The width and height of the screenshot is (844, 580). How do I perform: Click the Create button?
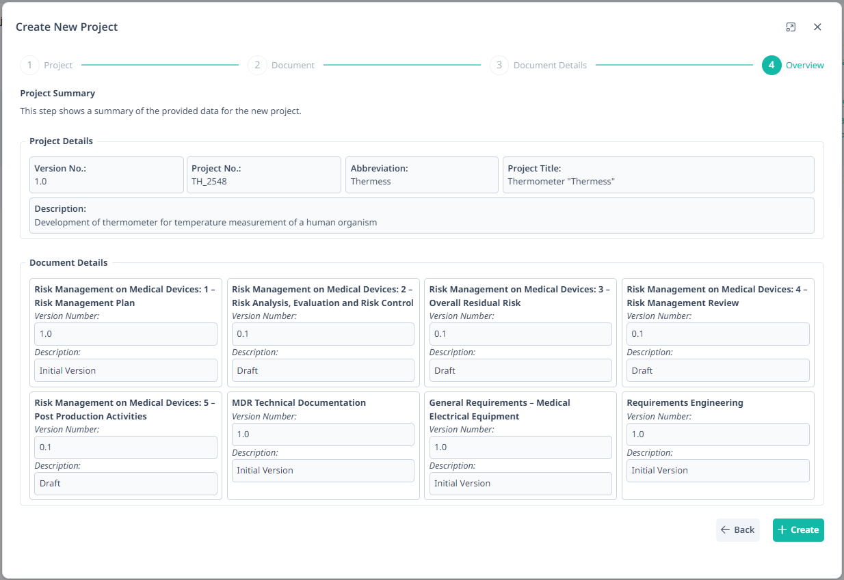click(798, 529)
